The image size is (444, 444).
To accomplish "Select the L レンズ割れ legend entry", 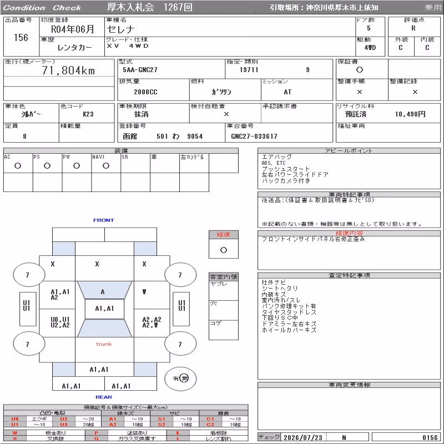I will pos(207,438).
